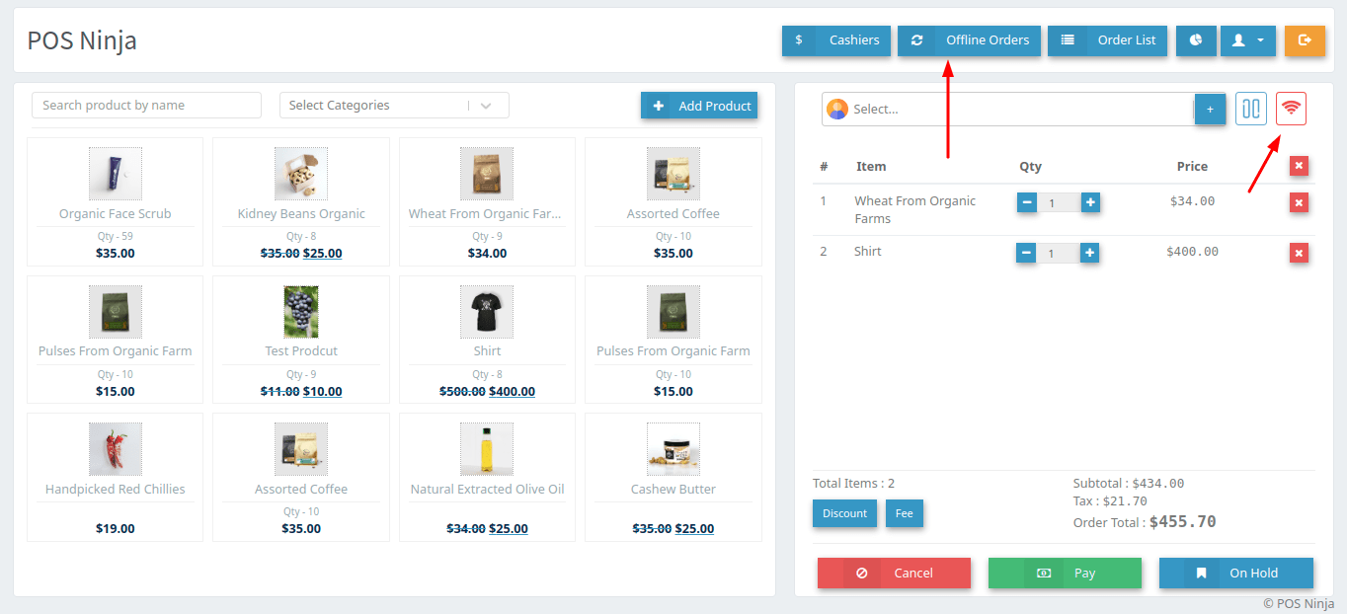The width and height of the screenshot is (1347, 614).
Task: Open the Select Categories dropdown
Action: [394, 106]
